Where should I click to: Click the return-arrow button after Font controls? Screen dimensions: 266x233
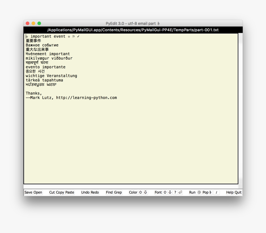pos(180,192)
